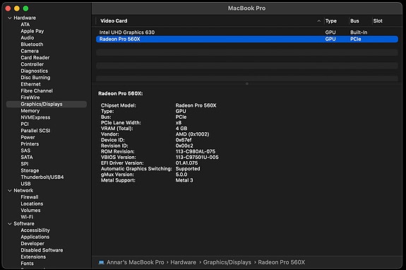Collapse the Software section chevron
Screen dimensions: 406x270
click(10, 223)
